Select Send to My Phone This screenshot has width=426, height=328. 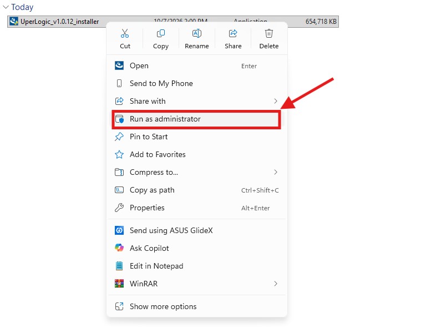point(196,83)
